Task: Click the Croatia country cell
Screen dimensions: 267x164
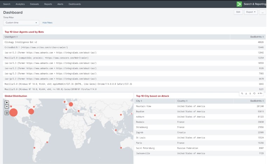Action: click(182, 133)
